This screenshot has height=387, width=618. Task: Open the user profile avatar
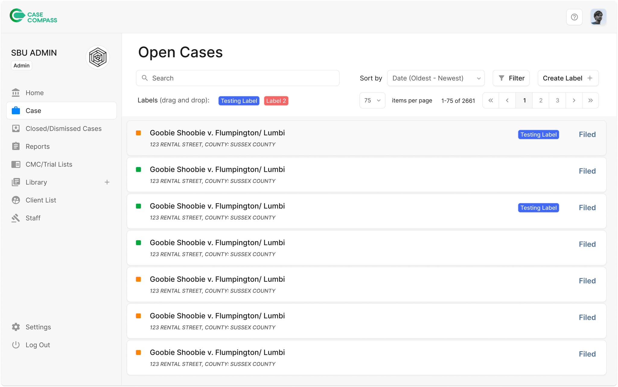pyautogui.click(x=598, y=17)
